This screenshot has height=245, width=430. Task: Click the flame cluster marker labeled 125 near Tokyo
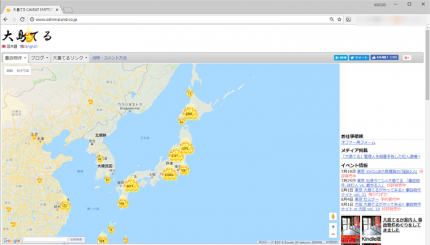[184, 169]
